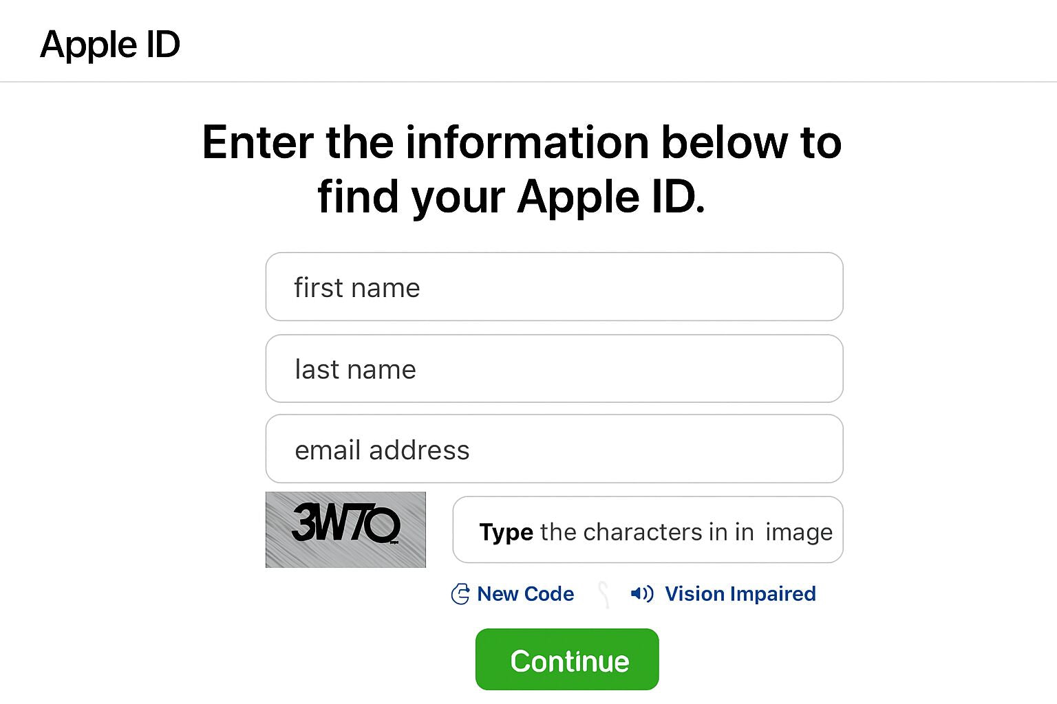Select the circular arrow captcha reload icon
This screenshot has width=1057, height=704.
pos(460,594)
